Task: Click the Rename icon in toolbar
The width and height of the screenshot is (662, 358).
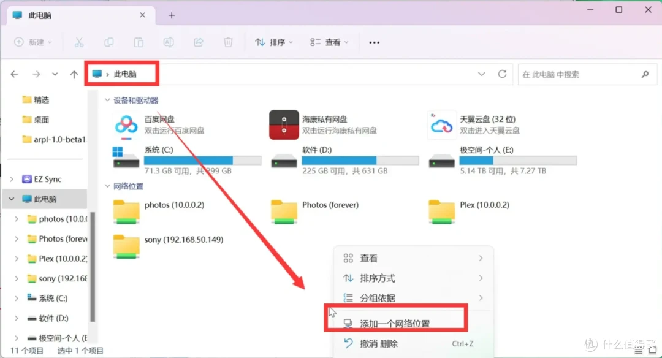Action: click(169, 42)
